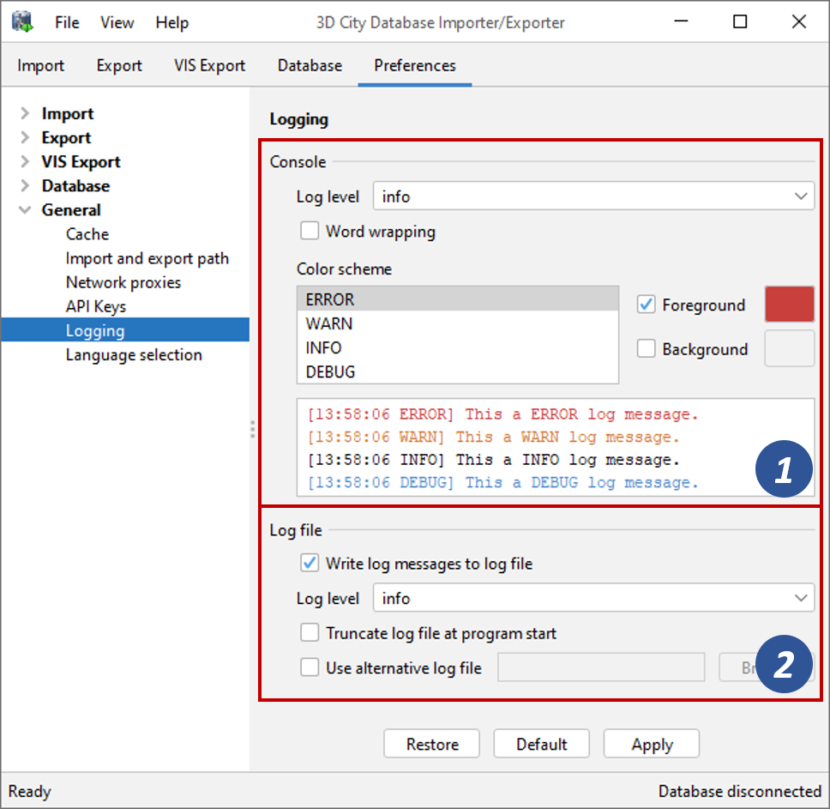Click the empty Background color swatch
Screen dimensions: 830x809
789,348
